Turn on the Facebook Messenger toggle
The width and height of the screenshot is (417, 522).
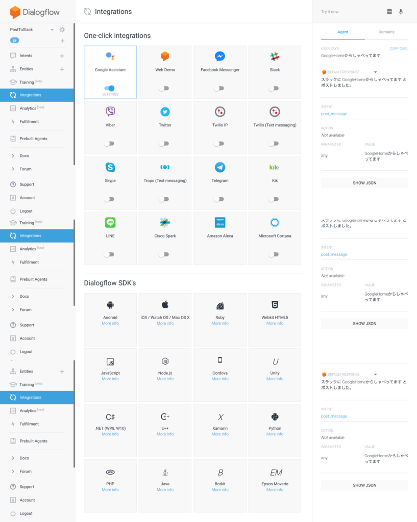tap(218, 88)
